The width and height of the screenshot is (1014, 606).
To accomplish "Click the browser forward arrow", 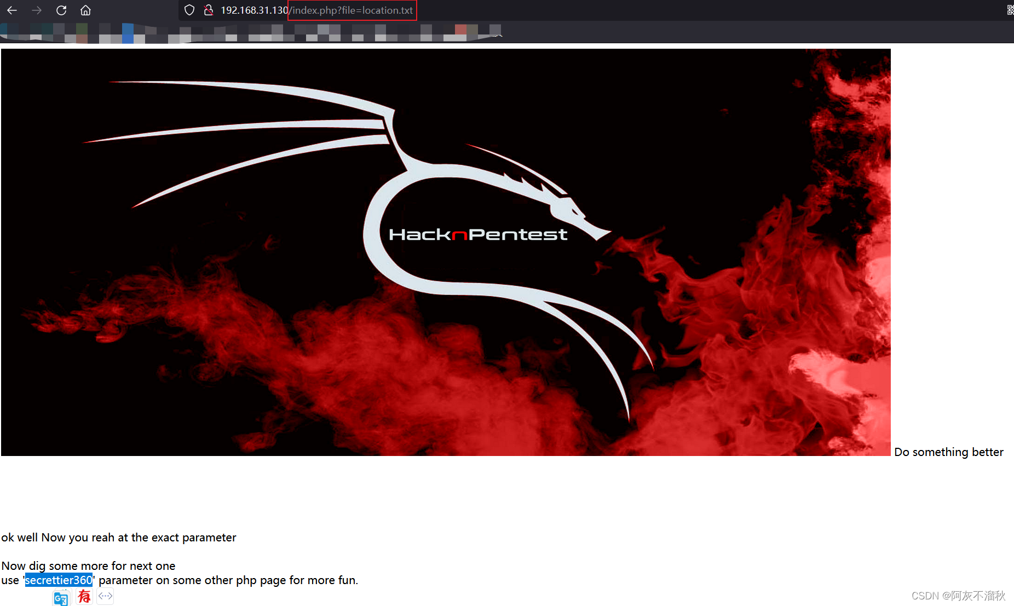I will (37, 10).
